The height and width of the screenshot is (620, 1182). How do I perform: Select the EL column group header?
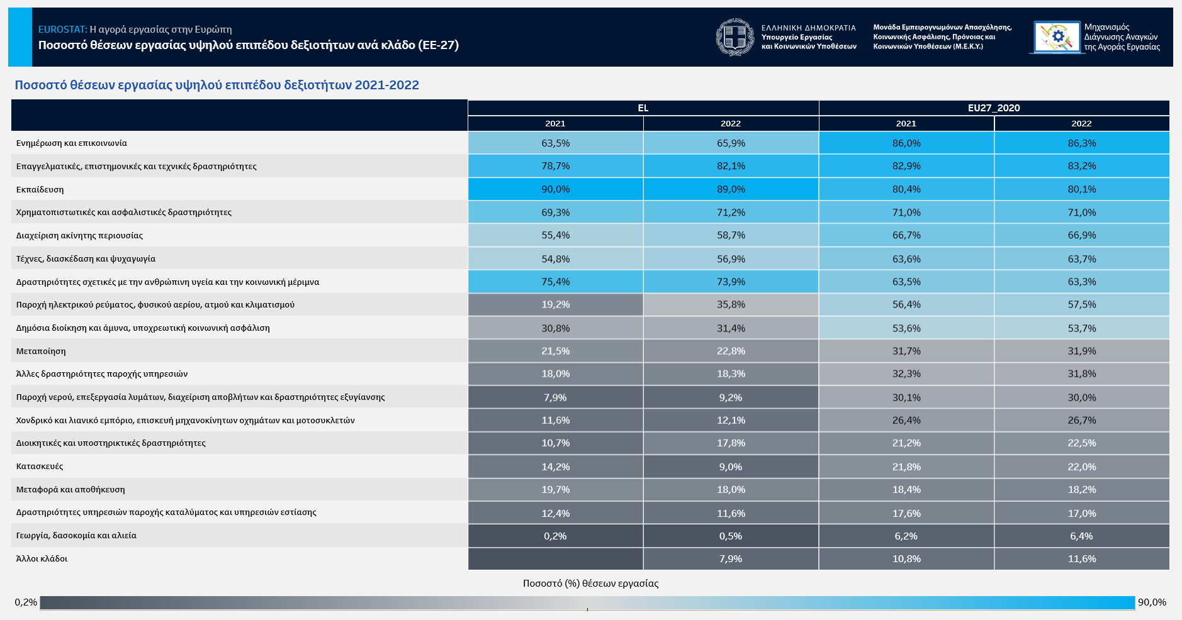[x=643, y=108]
